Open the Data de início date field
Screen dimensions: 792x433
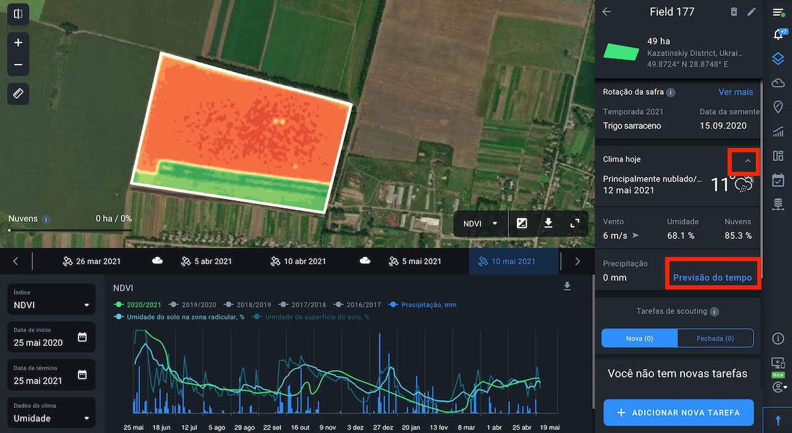coord(51,337)
